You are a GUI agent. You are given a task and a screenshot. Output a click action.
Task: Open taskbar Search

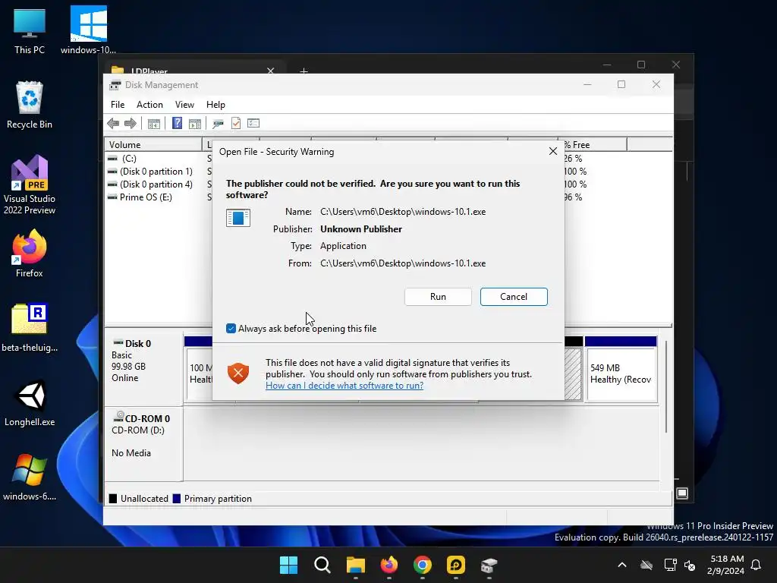point(322,565)
